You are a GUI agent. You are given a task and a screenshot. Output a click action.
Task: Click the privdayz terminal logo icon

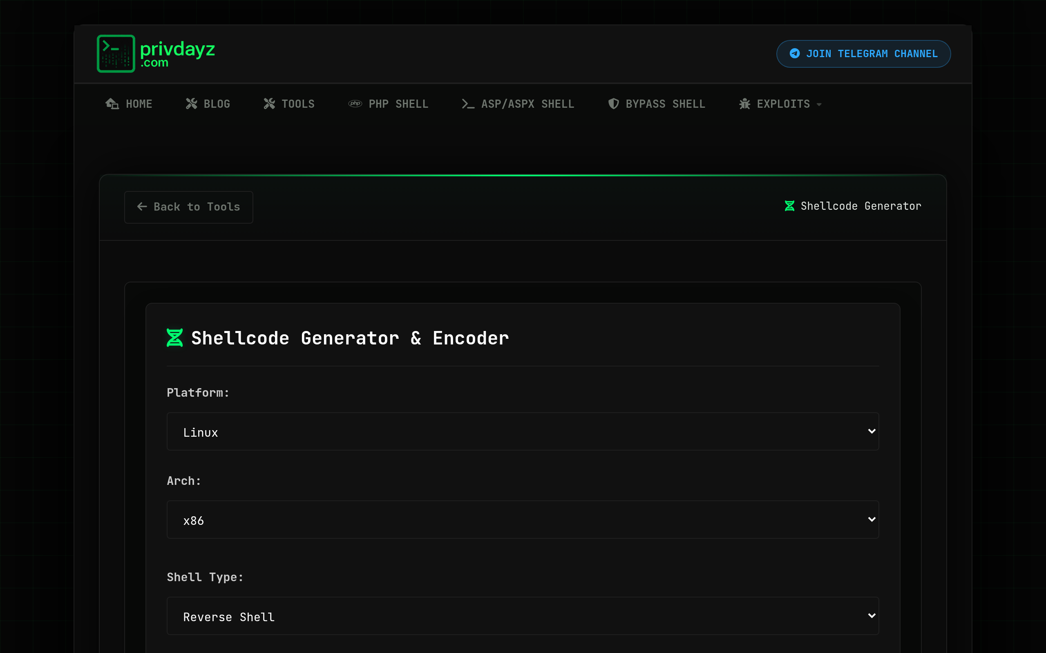(116, 53)
